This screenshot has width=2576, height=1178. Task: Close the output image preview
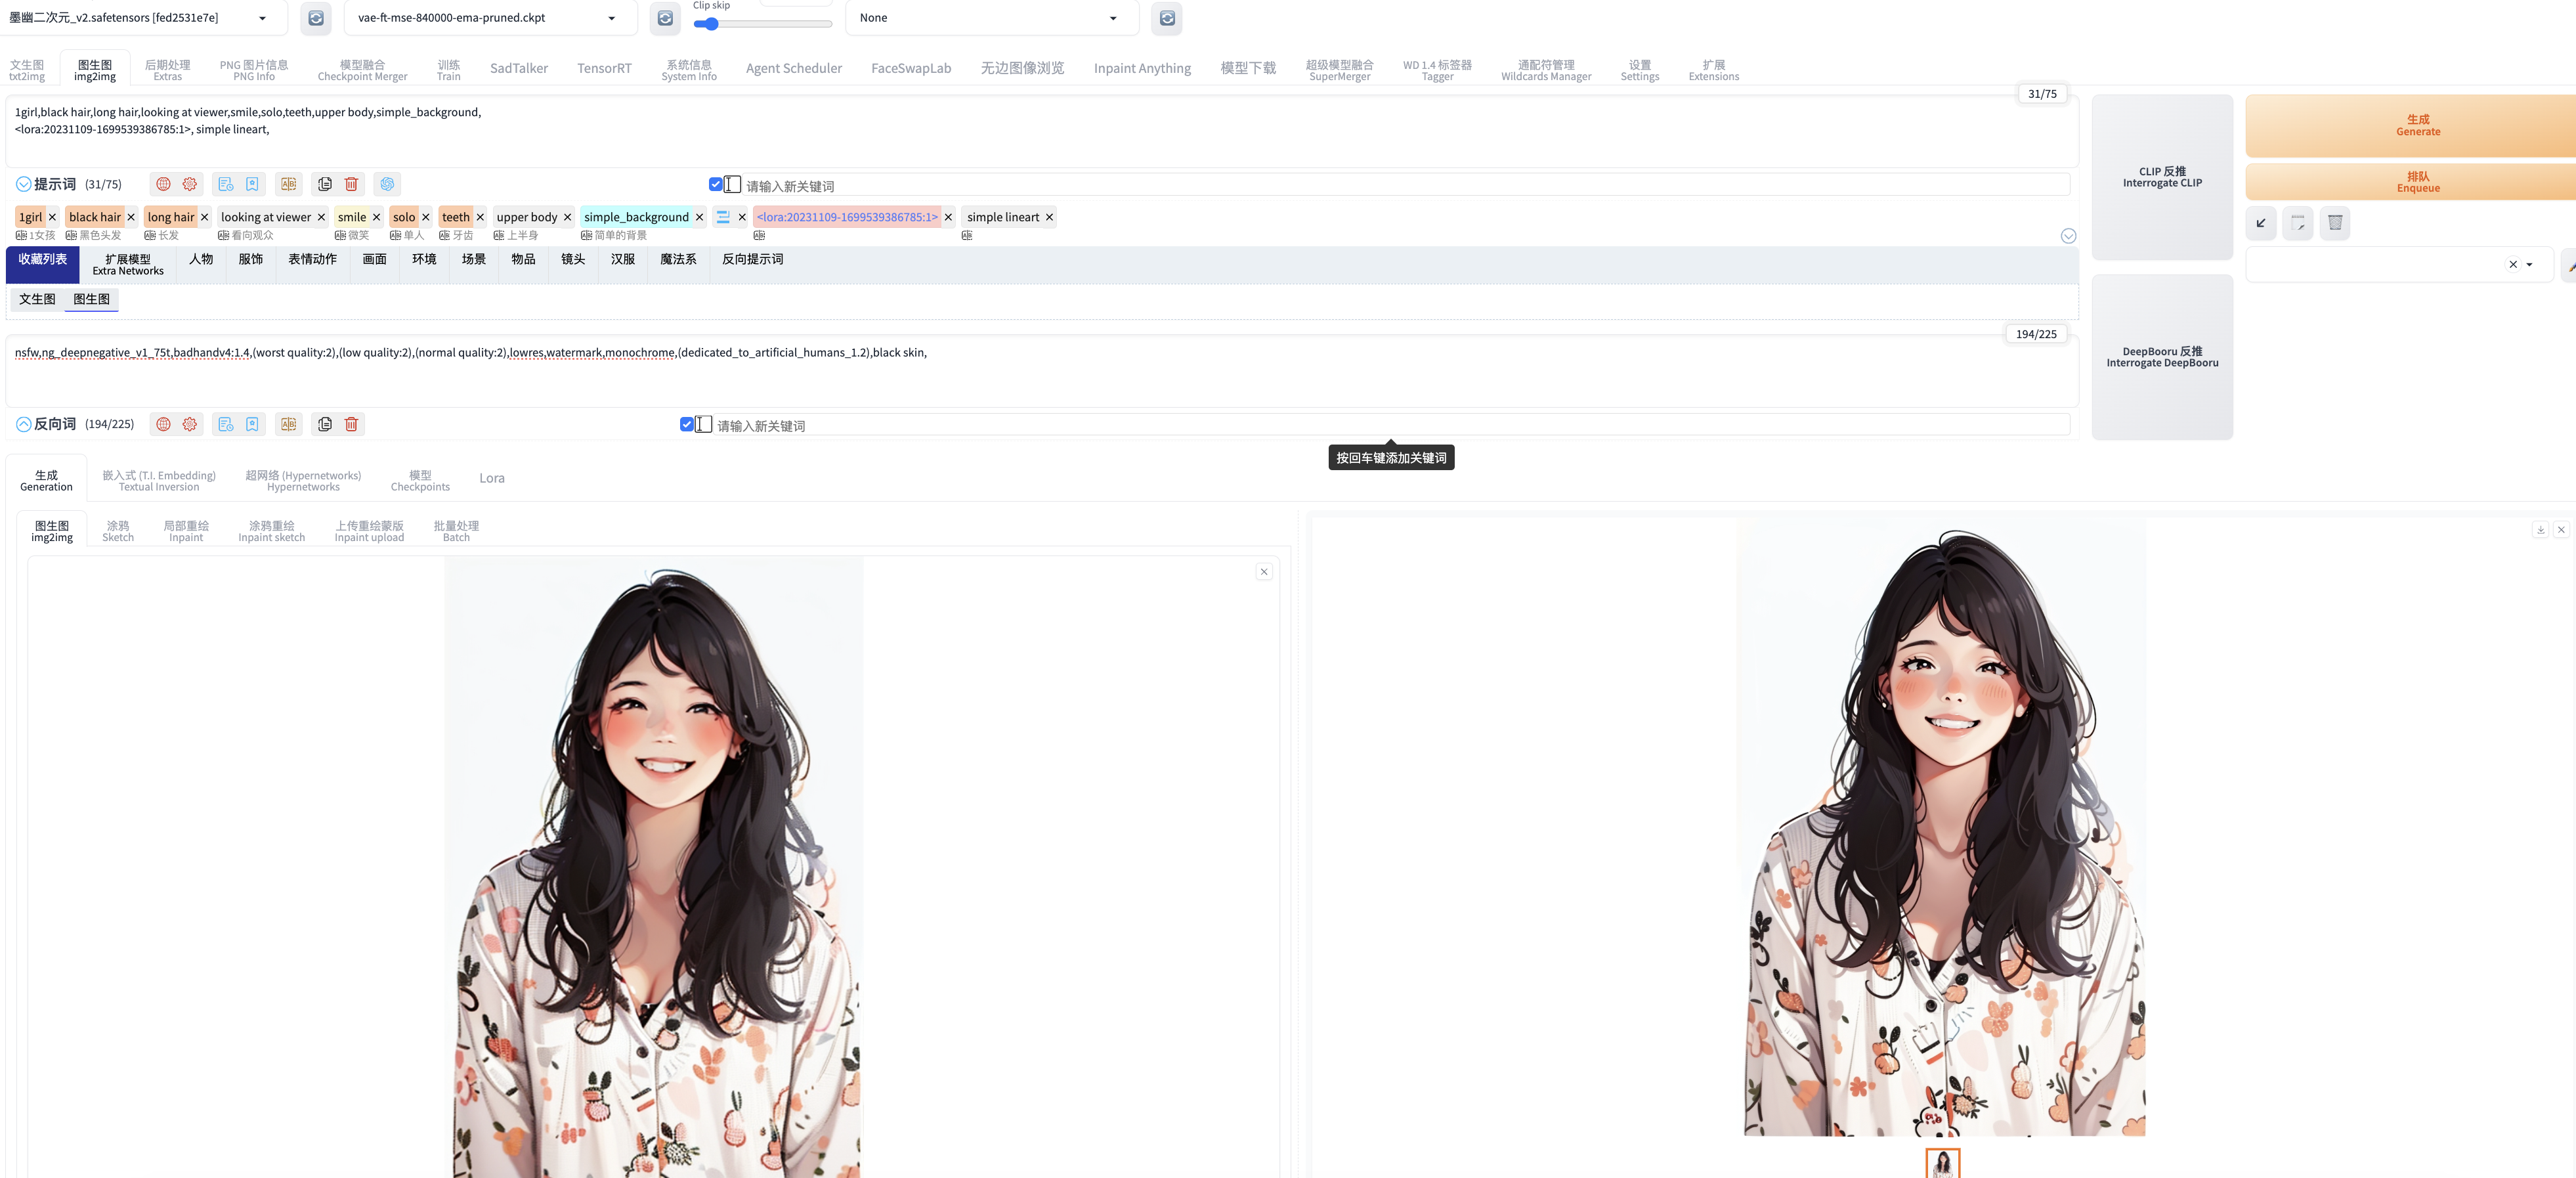point(2561,530)
